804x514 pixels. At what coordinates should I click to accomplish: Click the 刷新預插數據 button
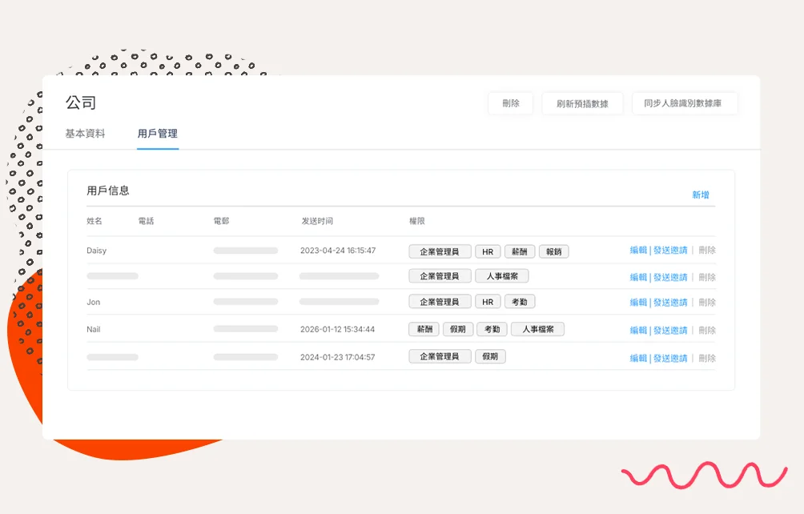[582, 103]
